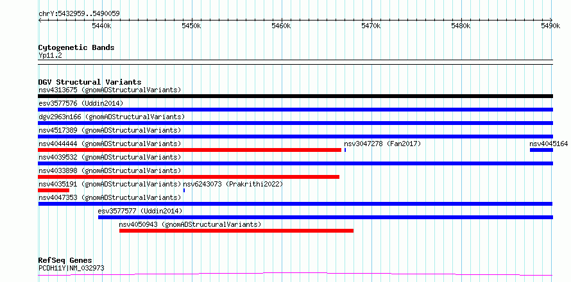This screenshot has height=282, width=571.
Task: Select the black bar under nsv4313675
Action: (x=296, y=96)
